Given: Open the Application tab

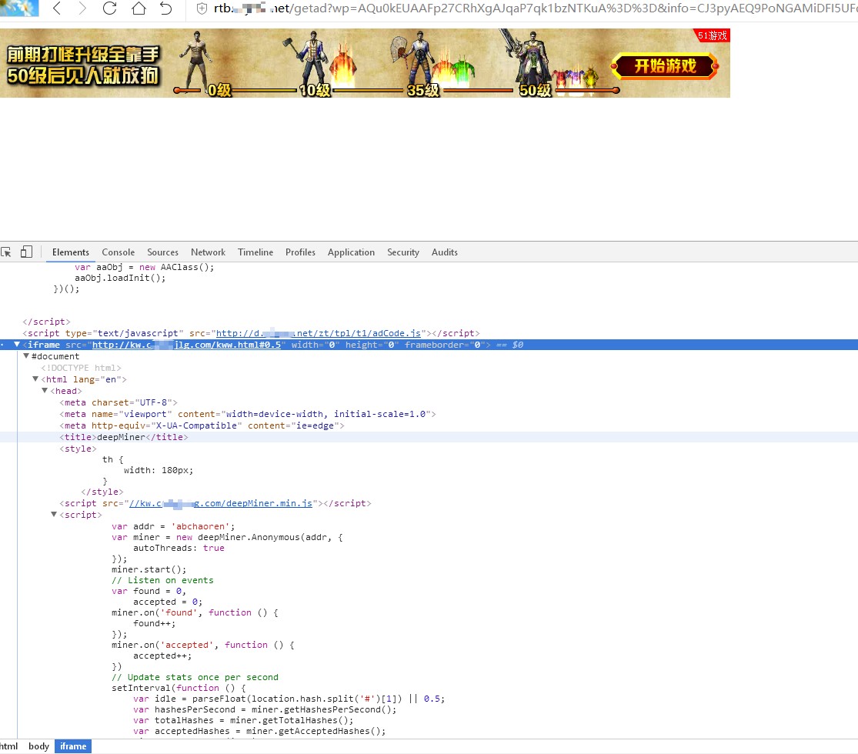Looking at the screenshot, I should click(x=352, y=252).
